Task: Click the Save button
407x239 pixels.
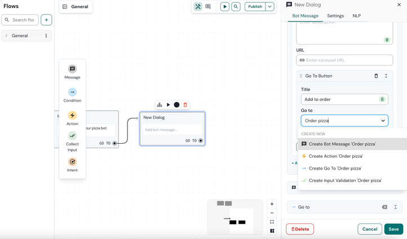Action: pyautogui.click(x=393, y=229)
